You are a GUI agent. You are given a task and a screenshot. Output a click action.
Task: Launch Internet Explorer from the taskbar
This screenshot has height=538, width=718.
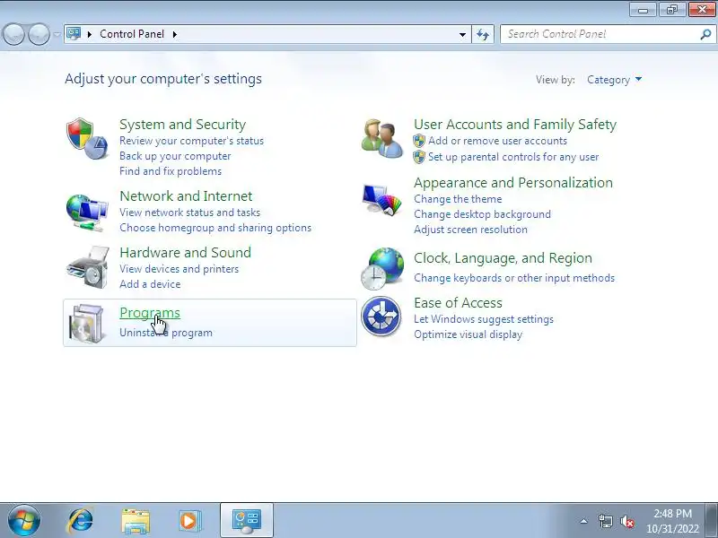[x=80, y=521]
